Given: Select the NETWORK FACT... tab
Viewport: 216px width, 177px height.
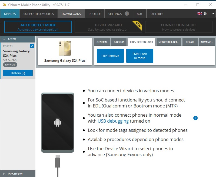Looking at the screenshot, I should point(169,42).
